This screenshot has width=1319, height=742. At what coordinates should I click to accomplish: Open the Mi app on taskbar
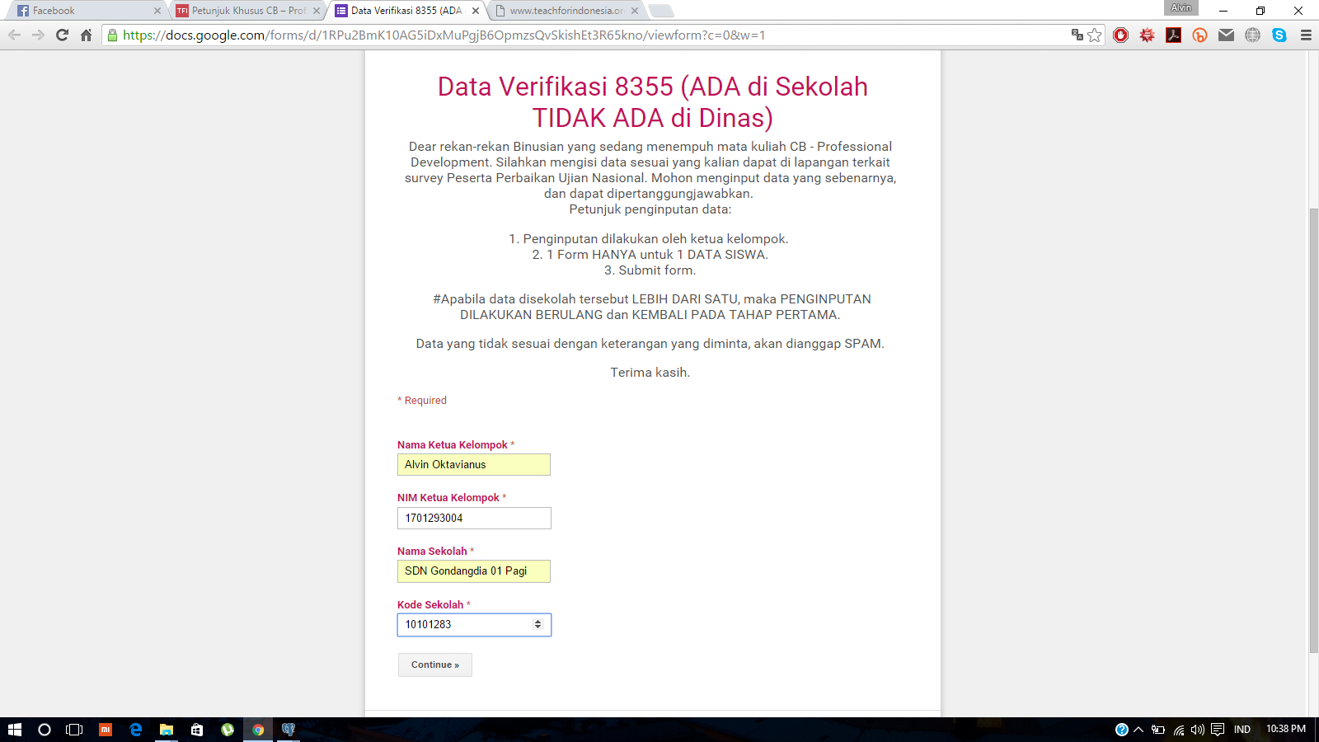tap(106, 730)
